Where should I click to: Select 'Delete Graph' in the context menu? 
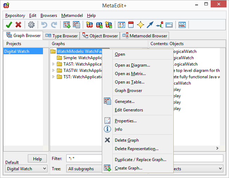126,140
